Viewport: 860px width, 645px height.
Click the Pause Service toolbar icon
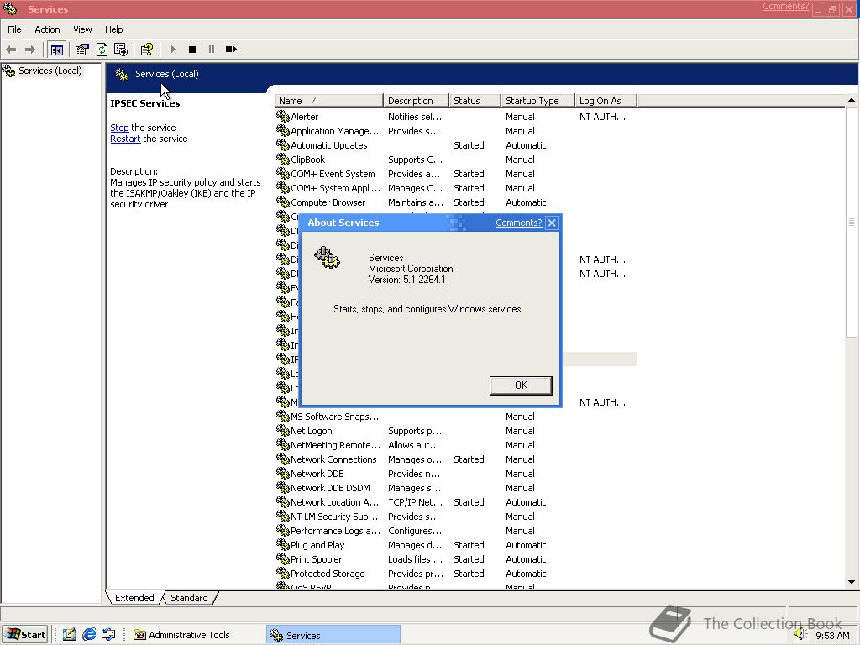click(x=212, y=50)
